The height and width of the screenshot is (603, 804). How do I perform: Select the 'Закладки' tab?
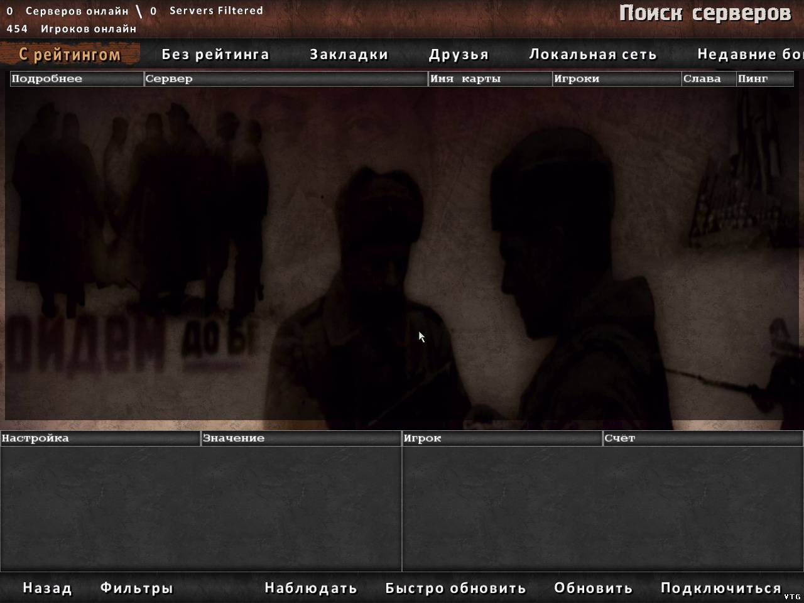[x=349, y=55]
